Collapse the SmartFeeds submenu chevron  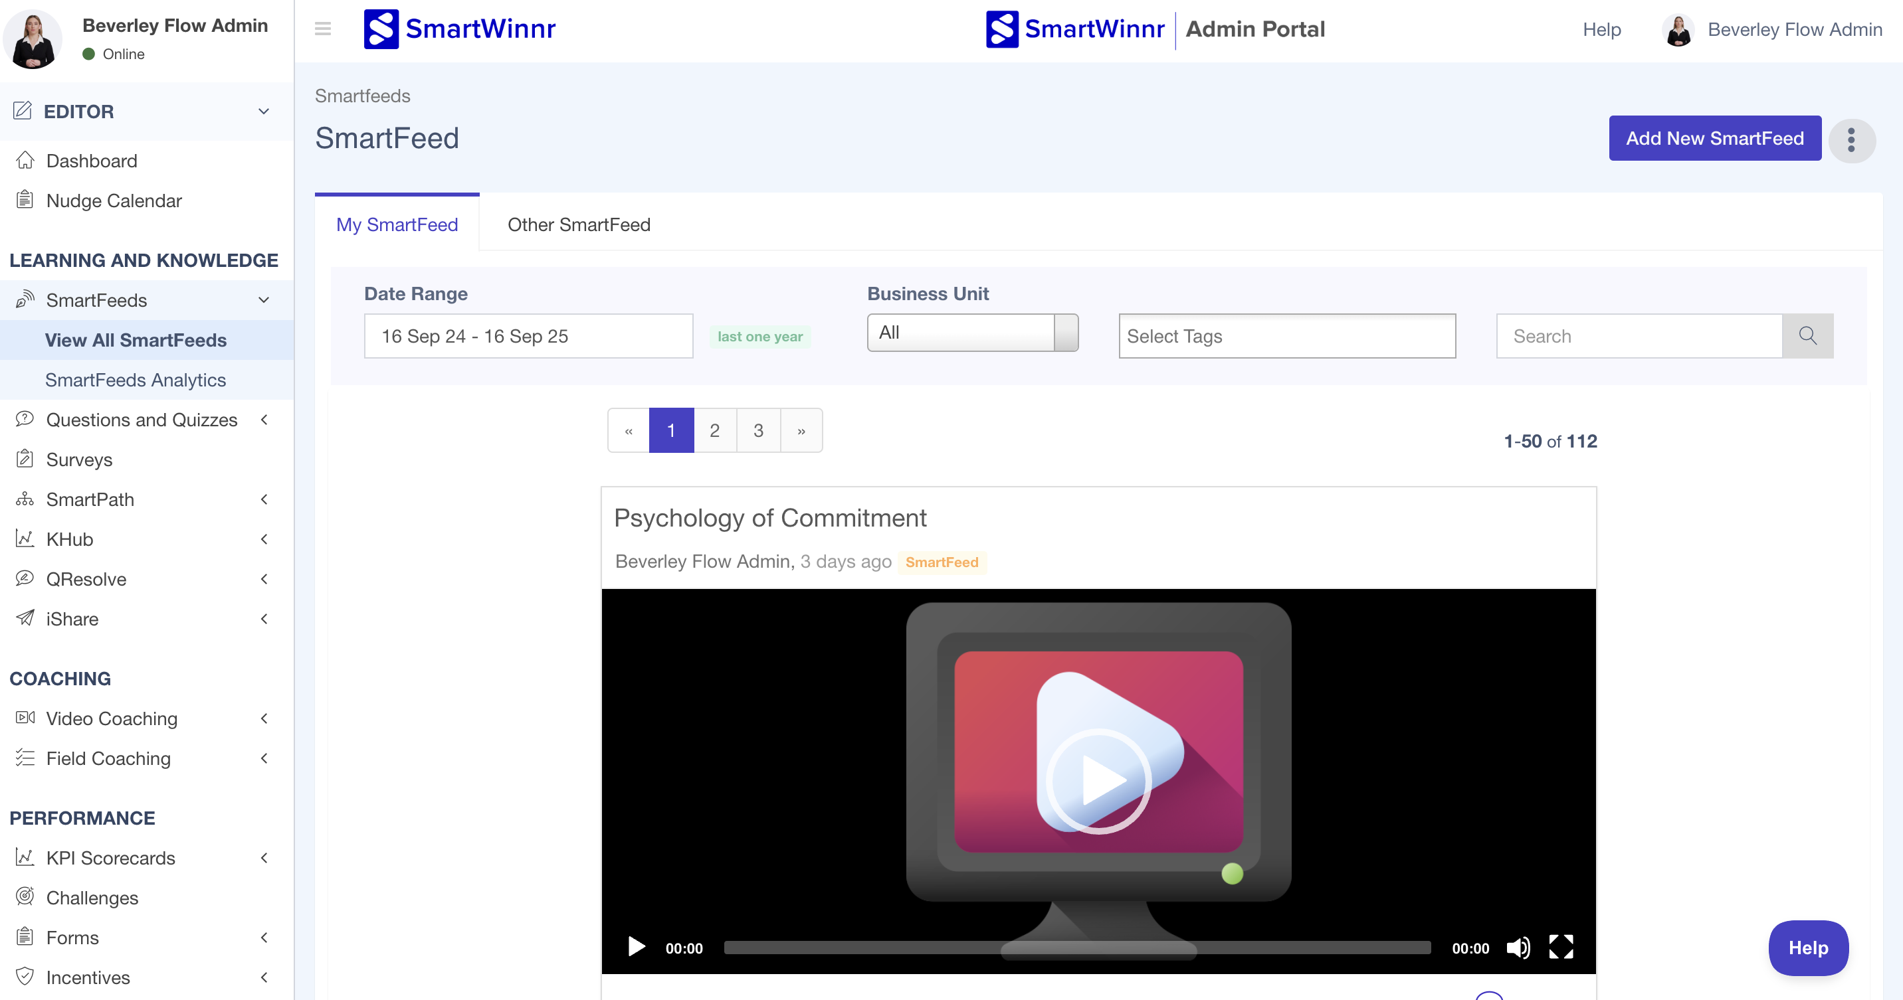tap(264, 300)
